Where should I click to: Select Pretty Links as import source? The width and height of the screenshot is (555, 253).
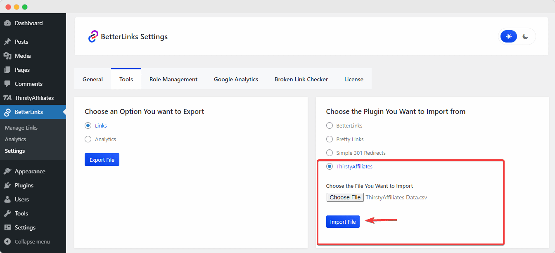(x=330, y=139)
